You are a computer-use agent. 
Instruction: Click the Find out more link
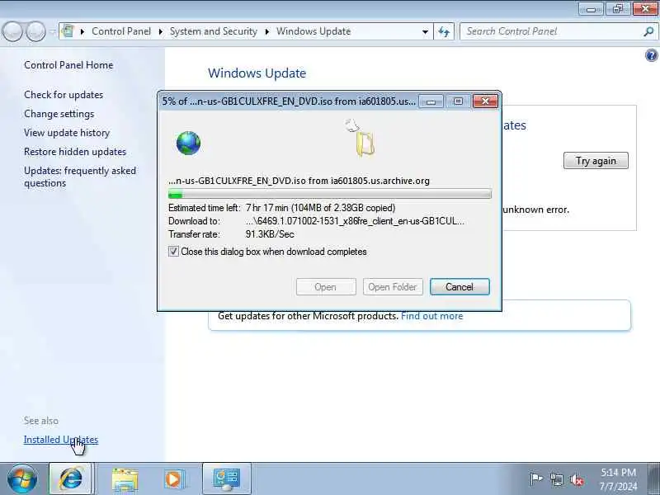pyautogui.click(x=431, y=316)
